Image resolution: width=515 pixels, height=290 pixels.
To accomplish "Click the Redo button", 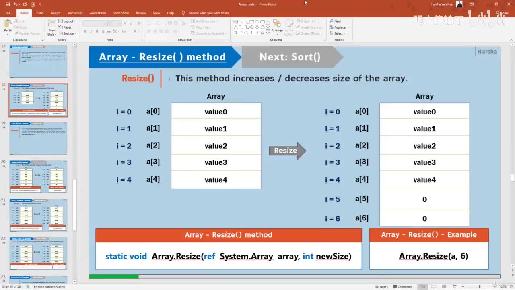I will pyautogui.click(x=25, y=4).
